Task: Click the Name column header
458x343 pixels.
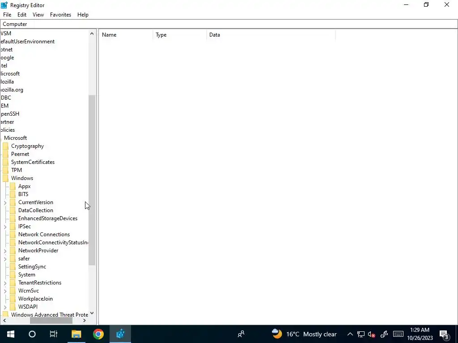Action: (126, 35)
